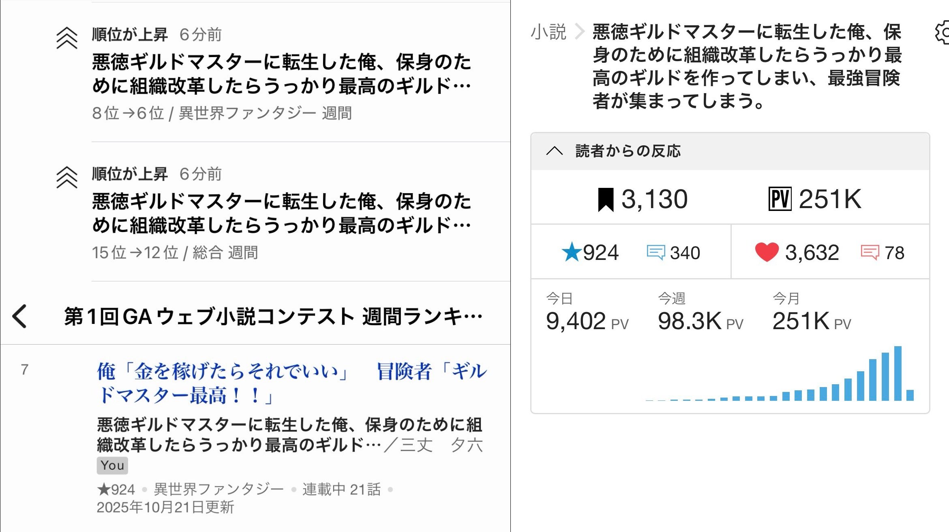The image size is (949, 532).
Task: Click the rank-up arrows icon for 異世界ファンタジー notification
Action: pos(67,38)
